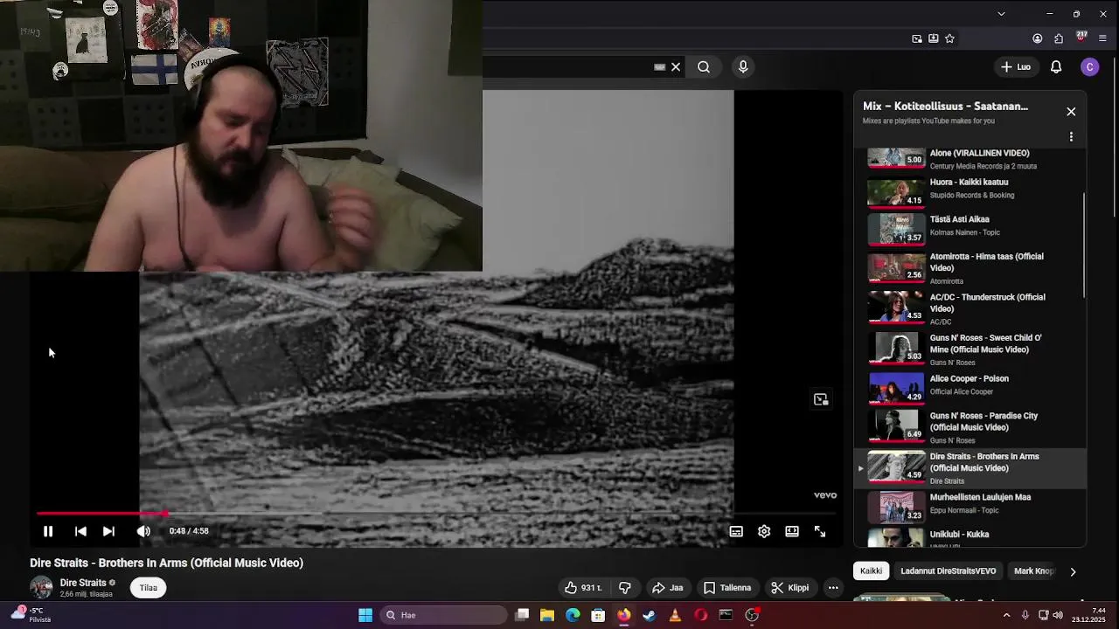This screenshot has width=1119, height=629.
Task: Click the install app icon in address bar
Action: click(x=933, y=38)
